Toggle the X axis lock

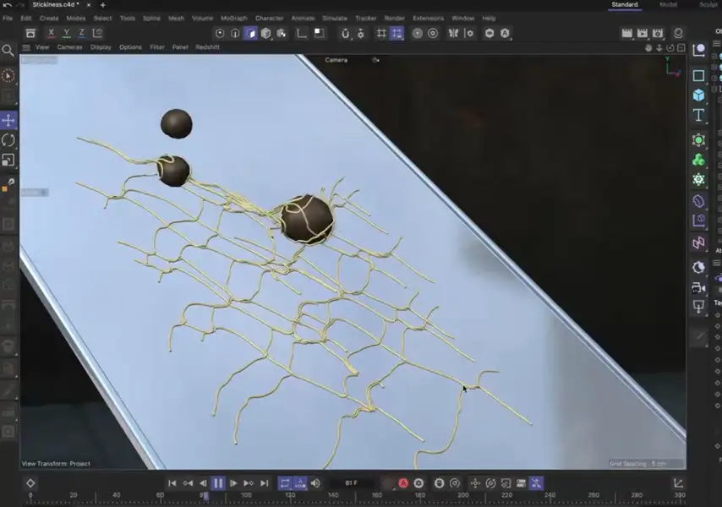tap(52, 32)
